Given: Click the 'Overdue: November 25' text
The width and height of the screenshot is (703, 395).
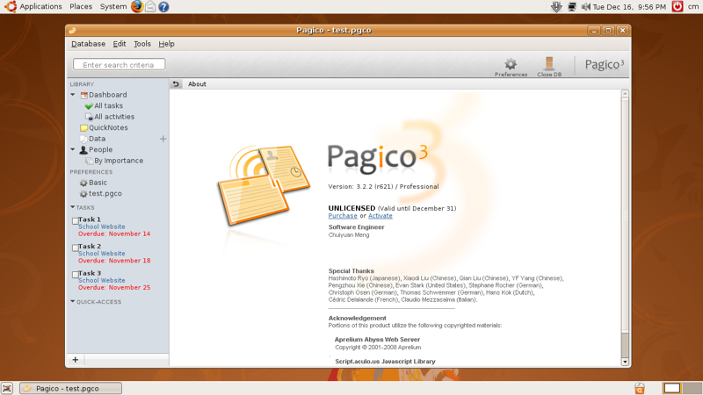Looking at the screenshot, I should 114,288.
